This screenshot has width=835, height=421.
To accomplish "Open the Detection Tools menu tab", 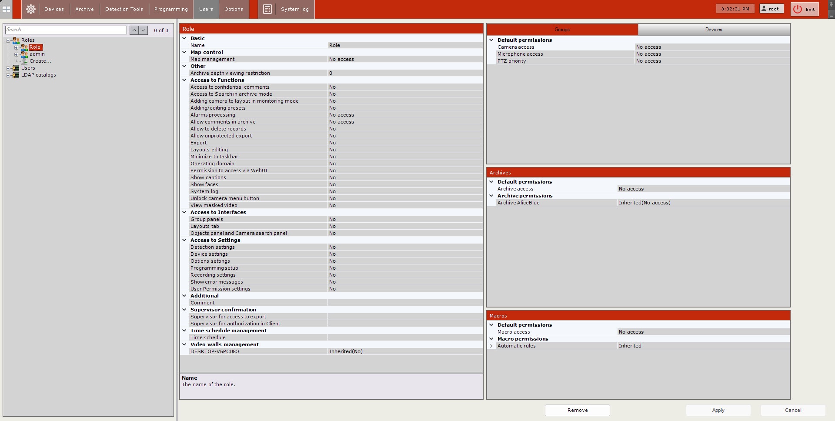I will 124,9.
